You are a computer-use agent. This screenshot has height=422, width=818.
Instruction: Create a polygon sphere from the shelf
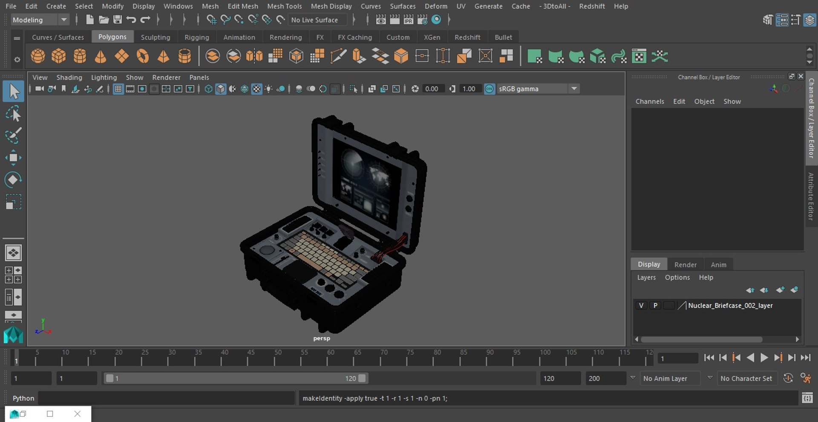click(38, 56)
